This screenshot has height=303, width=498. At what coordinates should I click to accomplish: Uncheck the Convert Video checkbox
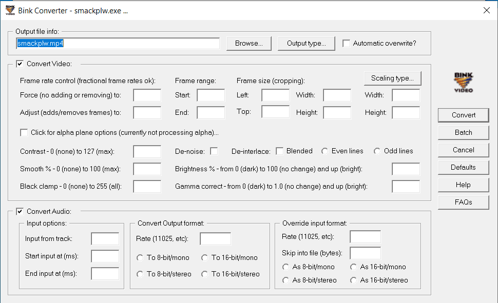point(20,64)
